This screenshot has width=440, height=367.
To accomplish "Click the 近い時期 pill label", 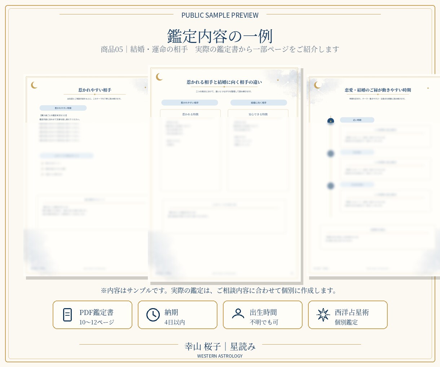I will click(357, 120).
